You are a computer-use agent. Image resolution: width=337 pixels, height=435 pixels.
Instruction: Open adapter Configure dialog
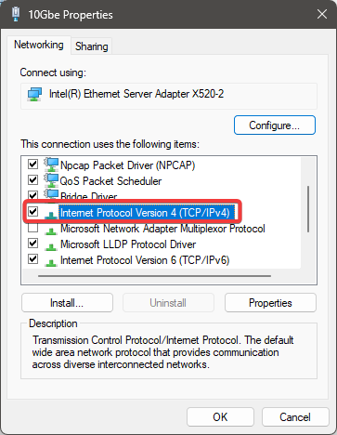click(x=275, y=125)
